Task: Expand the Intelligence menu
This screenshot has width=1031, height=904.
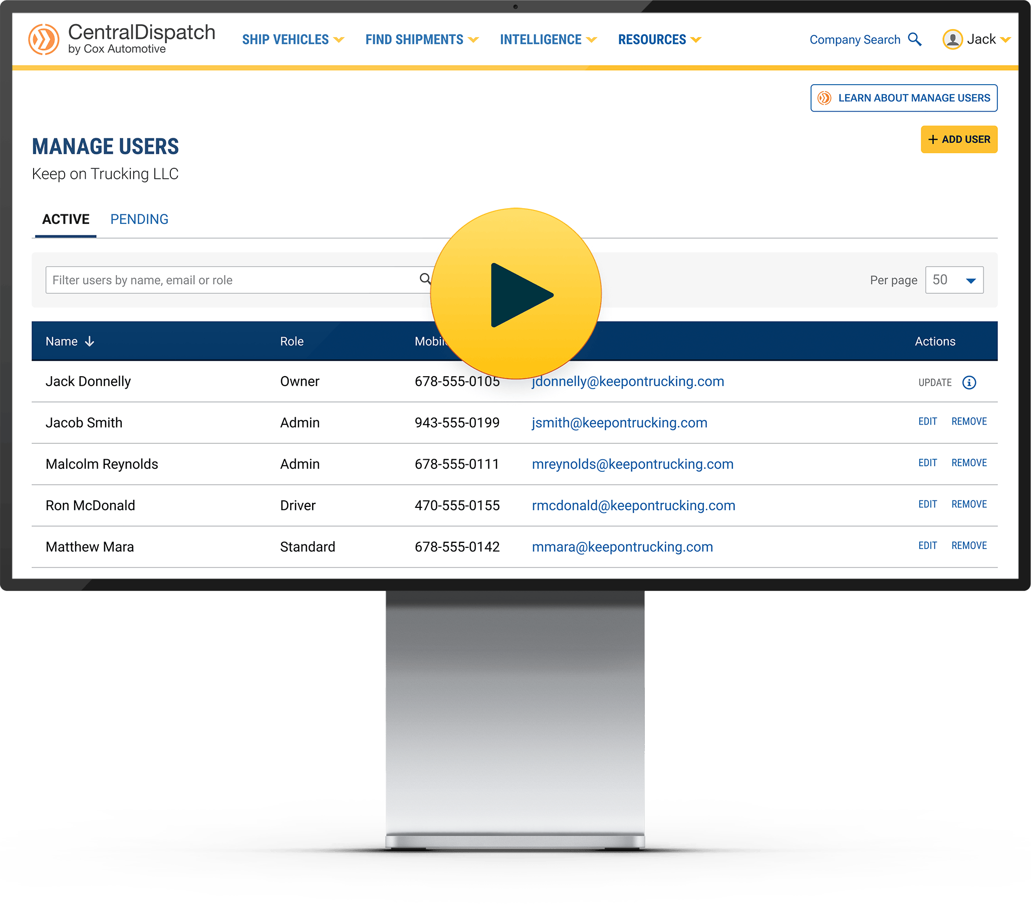Action: [x=548, y=40]
